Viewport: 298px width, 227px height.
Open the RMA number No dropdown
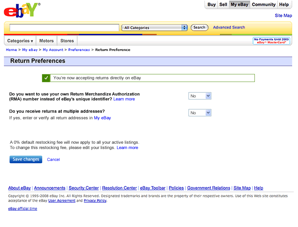click(200, 96)
